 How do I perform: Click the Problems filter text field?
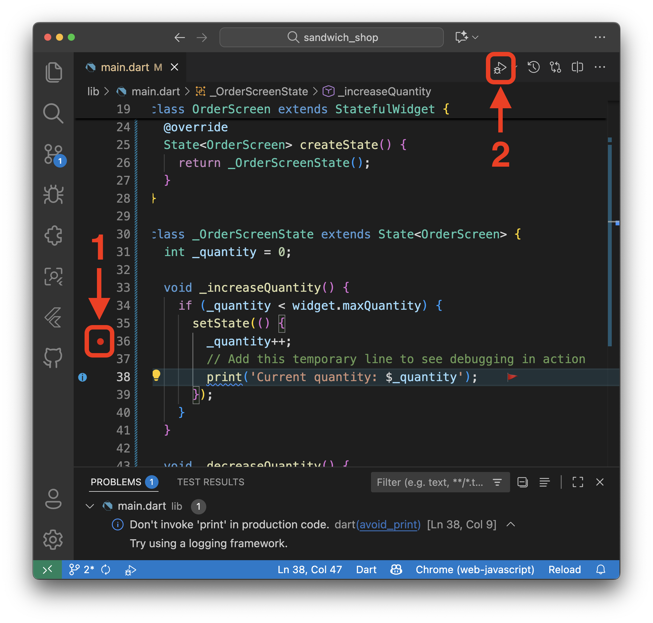tap(428, 482)
